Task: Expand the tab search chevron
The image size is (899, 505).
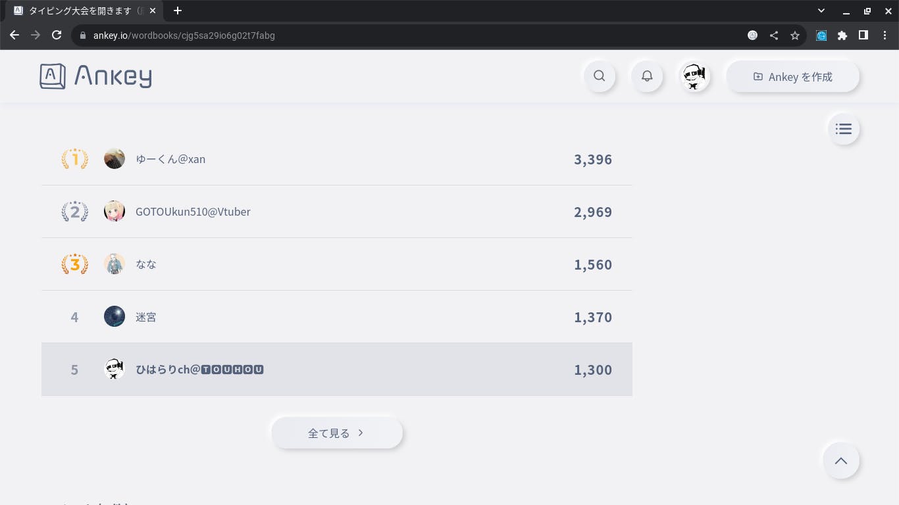Action: click(x=821, y=11)
